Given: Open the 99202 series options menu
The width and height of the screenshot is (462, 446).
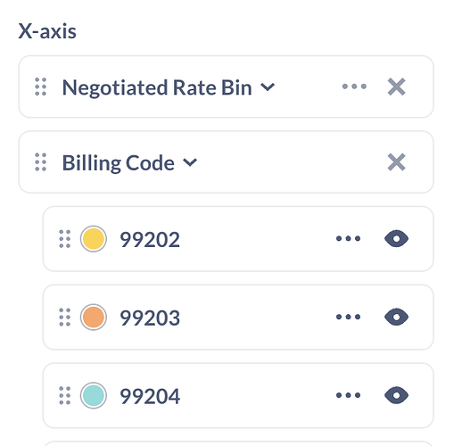Looking at the screenshot, I should [x=348, y=238].
